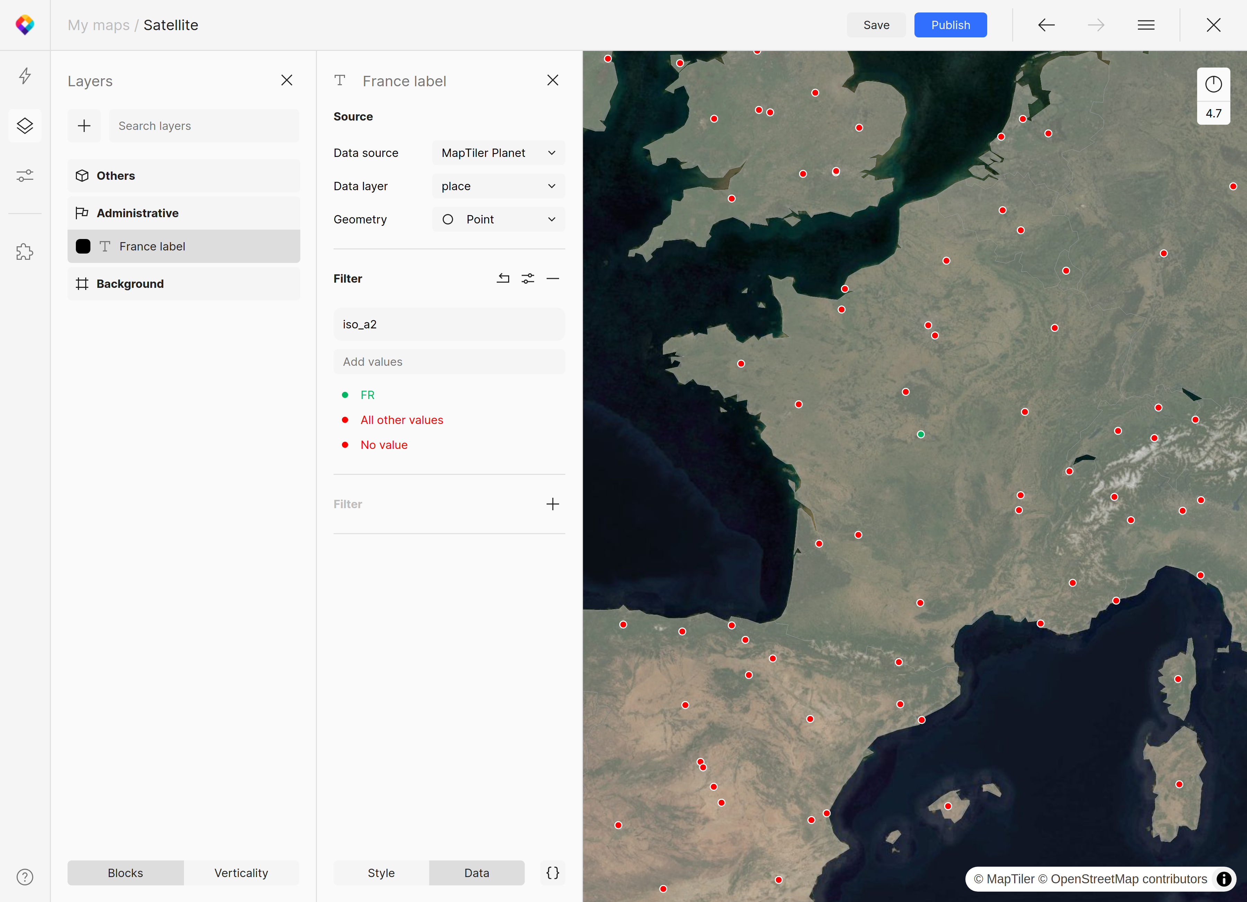Open the lightning quick actions icon

click(25, 76)
